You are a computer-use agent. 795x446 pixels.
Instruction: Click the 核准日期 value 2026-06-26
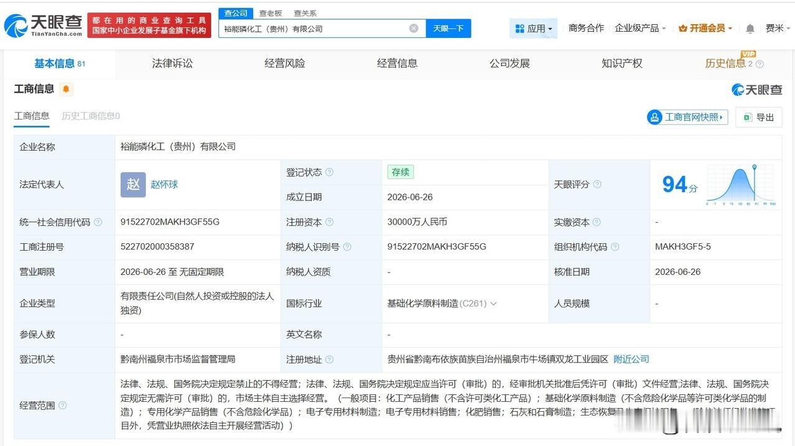(x=677, y=272)
